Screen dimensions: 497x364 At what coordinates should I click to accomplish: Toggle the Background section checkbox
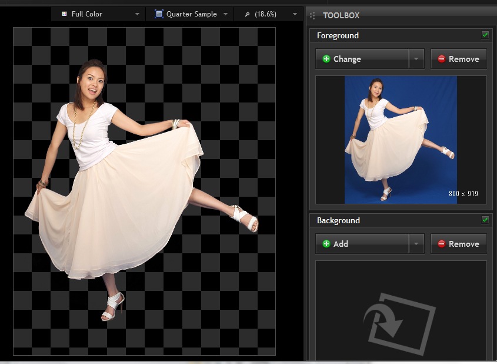(485, 220)
